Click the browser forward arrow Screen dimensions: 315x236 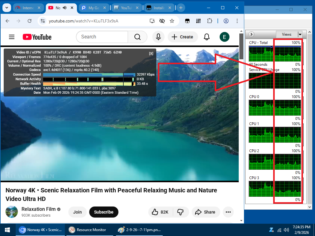[18, 21]
